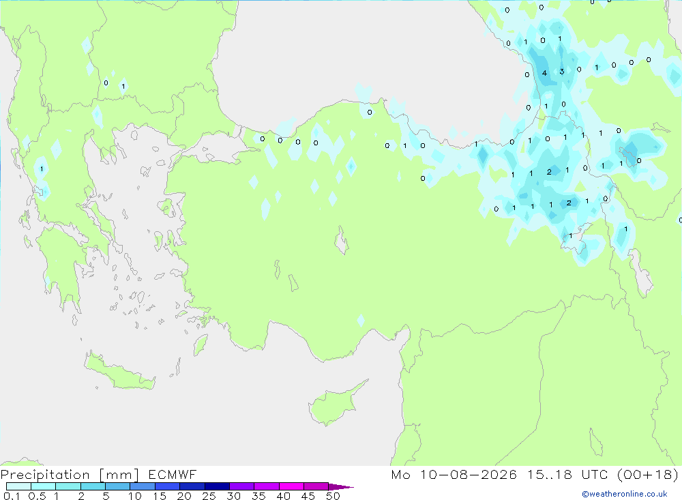Select the 35–40 mm legend color box

[267, 486]
